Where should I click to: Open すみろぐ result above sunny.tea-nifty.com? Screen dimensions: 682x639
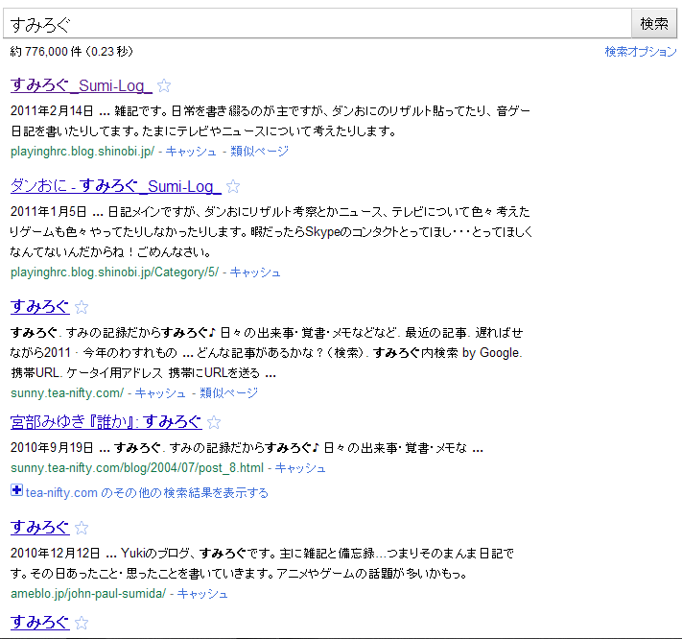[x=40, y=307]
